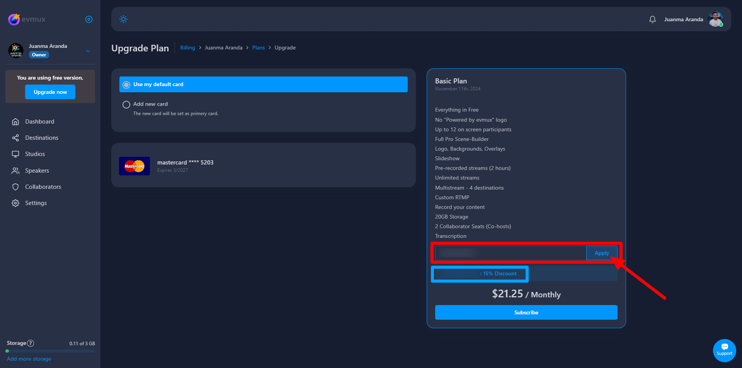Click the Juanma Aranda breadcrumb text

224,47
